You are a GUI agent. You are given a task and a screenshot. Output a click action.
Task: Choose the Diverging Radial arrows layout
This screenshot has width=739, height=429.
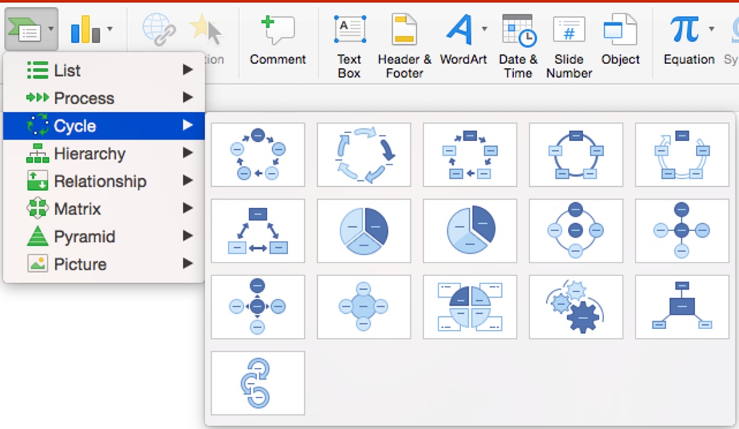coord(258,307)
